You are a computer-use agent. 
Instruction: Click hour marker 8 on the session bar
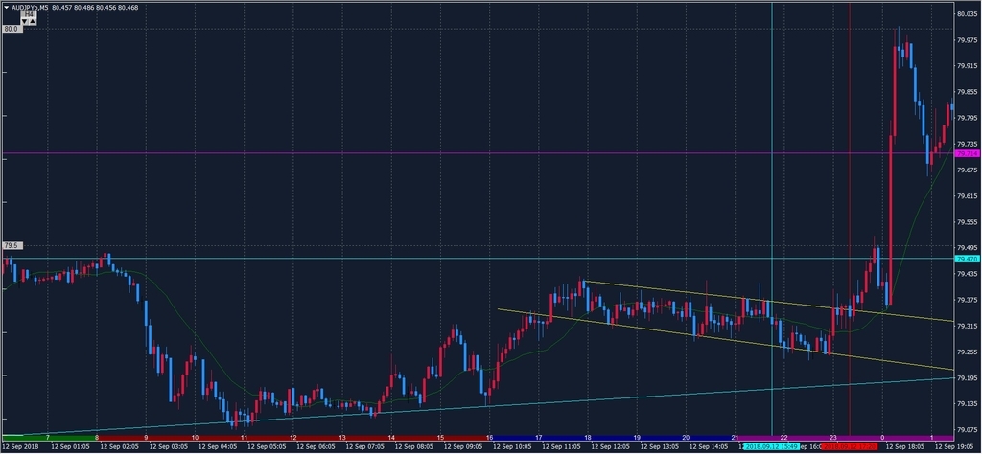[x=97, y=437]
